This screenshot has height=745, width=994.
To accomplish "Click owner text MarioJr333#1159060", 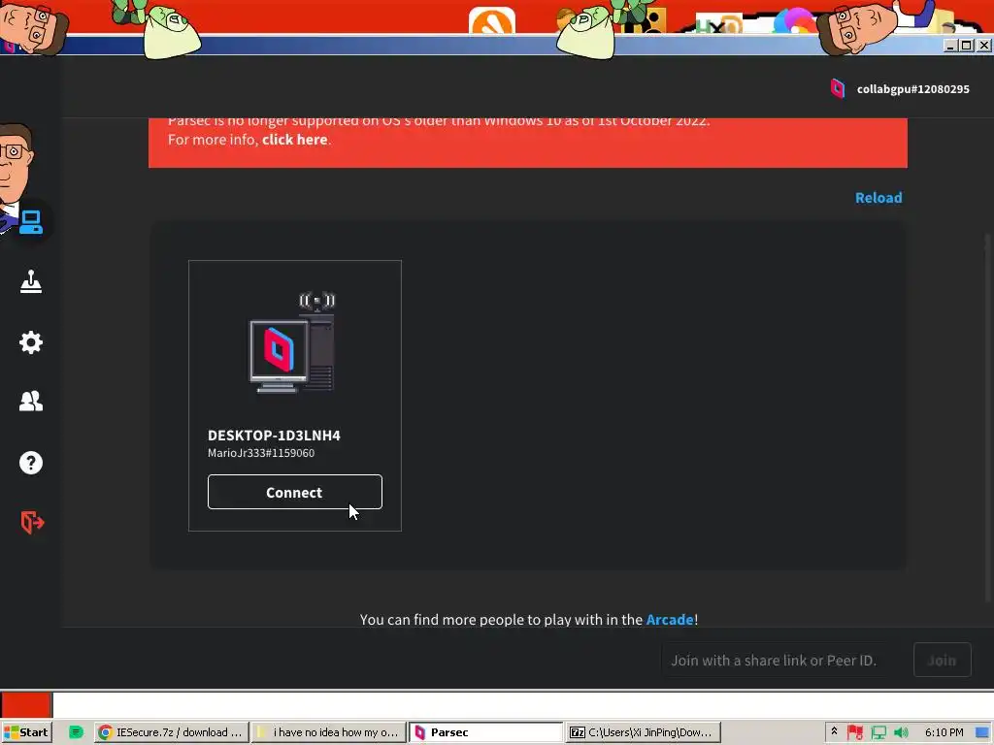I will 261,453.
